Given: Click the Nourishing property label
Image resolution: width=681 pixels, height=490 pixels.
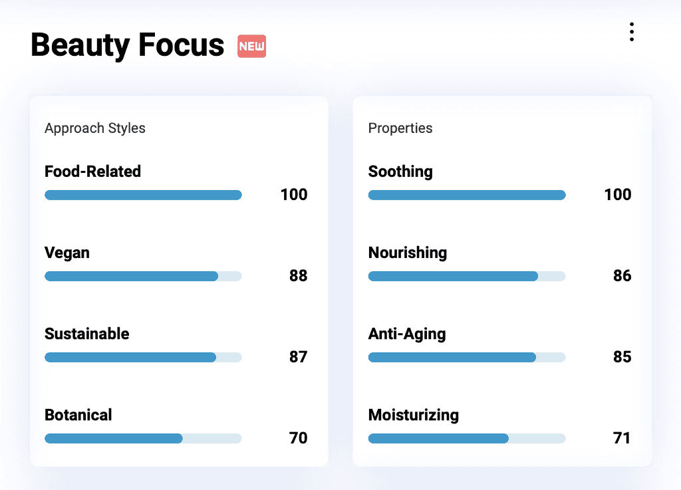Looking at the screenshot, I should coord(408,253).
